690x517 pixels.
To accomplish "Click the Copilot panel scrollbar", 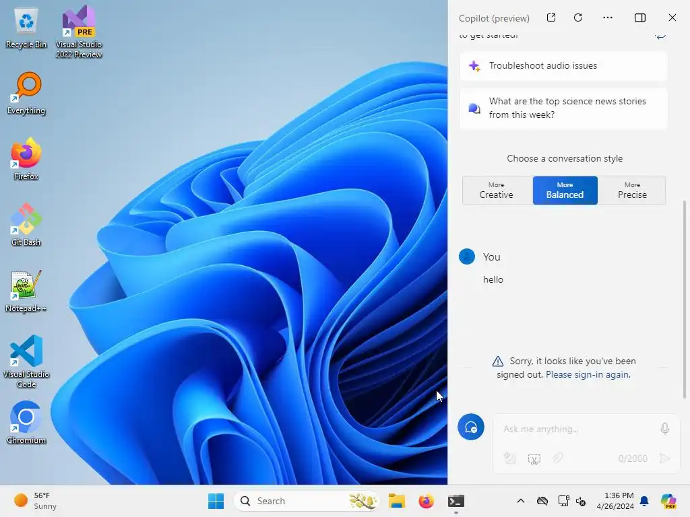I will 685,299.
